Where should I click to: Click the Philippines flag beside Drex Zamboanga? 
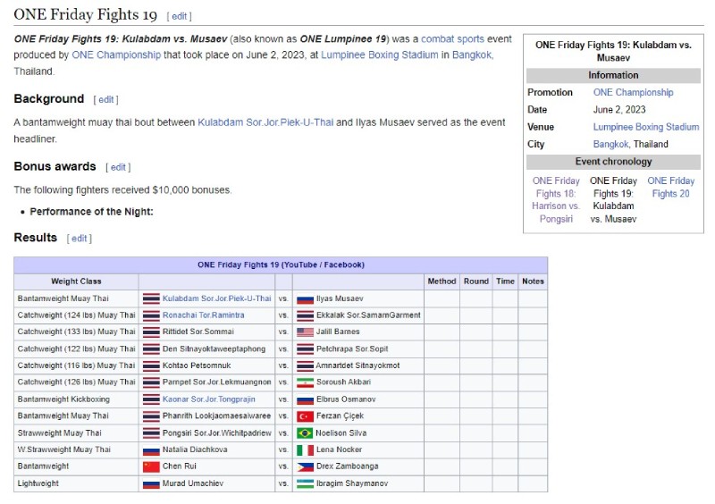[x=305, y=466]
